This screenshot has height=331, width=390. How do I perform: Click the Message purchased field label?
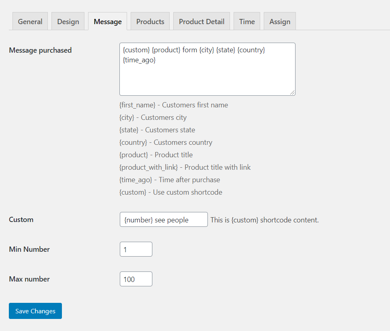pos(40,50)
